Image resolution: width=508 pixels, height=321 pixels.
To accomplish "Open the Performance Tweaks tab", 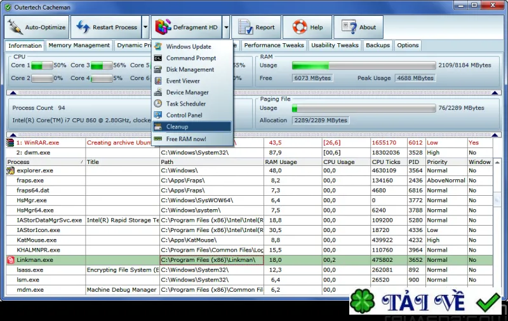I will 274,45.
